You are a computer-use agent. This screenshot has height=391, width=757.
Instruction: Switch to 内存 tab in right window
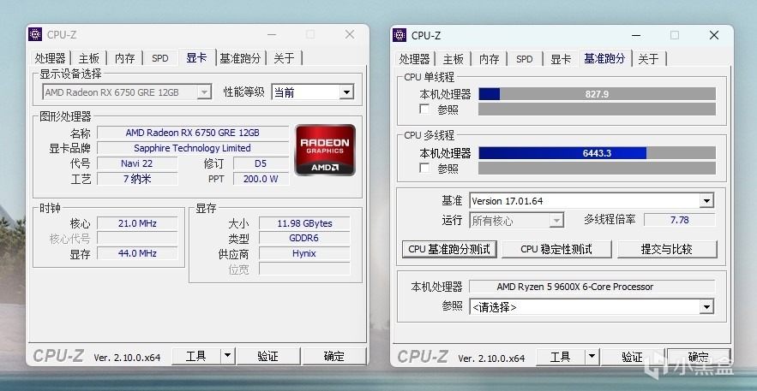489,59
